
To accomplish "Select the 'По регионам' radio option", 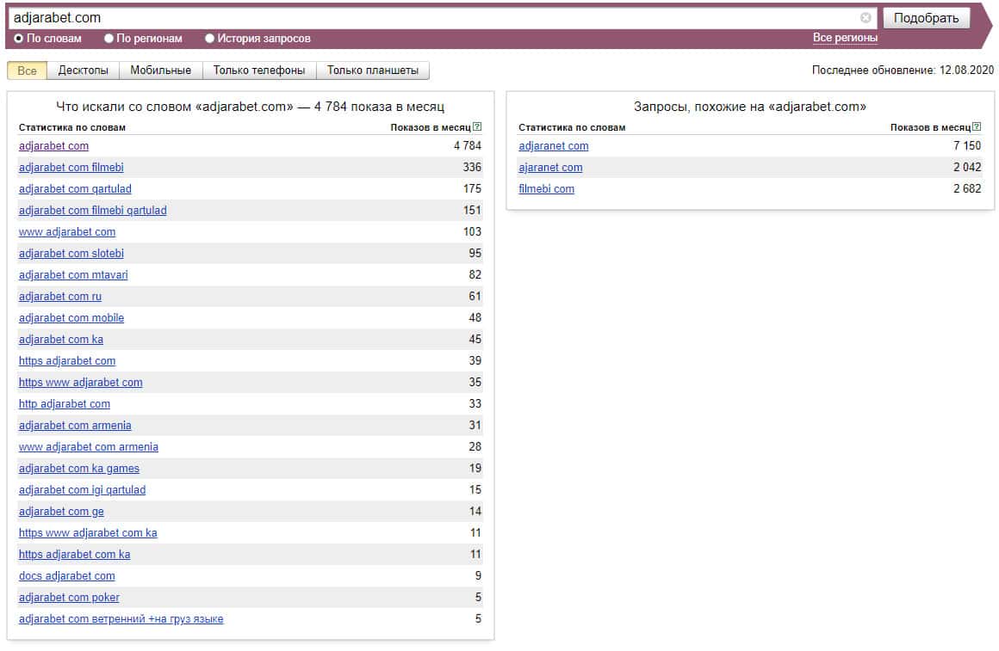I will point(109,39).
